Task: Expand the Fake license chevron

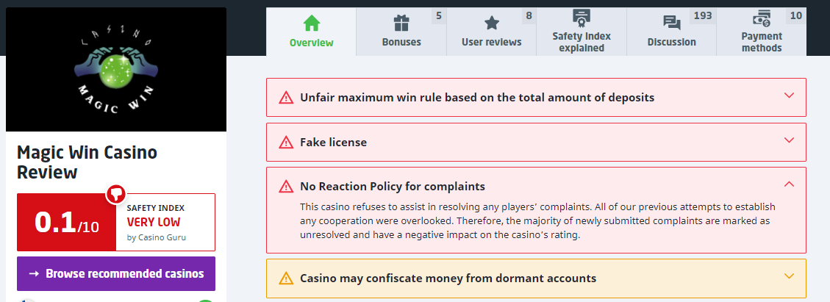Action: click(789, 141)
